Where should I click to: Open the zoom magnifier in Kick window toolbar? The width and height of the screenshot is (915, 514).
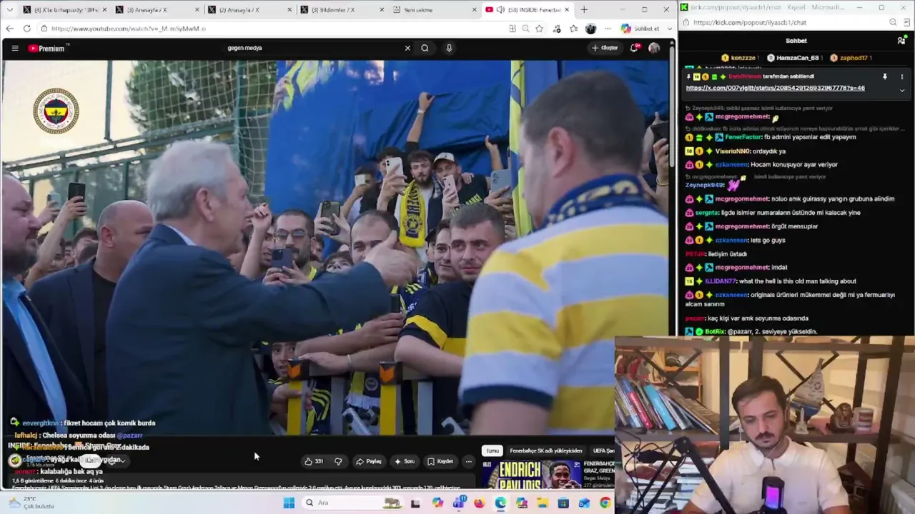893,23
